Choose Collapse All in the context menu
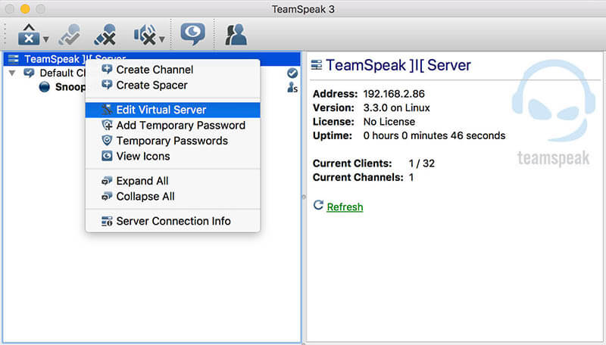606x345 pixels. [173, 196]
